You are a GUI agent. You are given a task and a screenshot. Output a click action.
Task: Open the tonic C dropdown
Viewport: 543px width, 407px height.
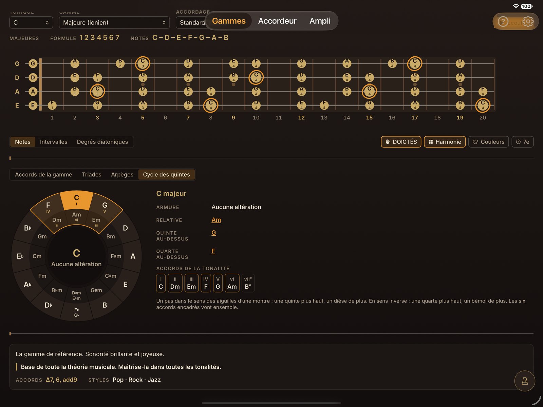pos(31,22)
